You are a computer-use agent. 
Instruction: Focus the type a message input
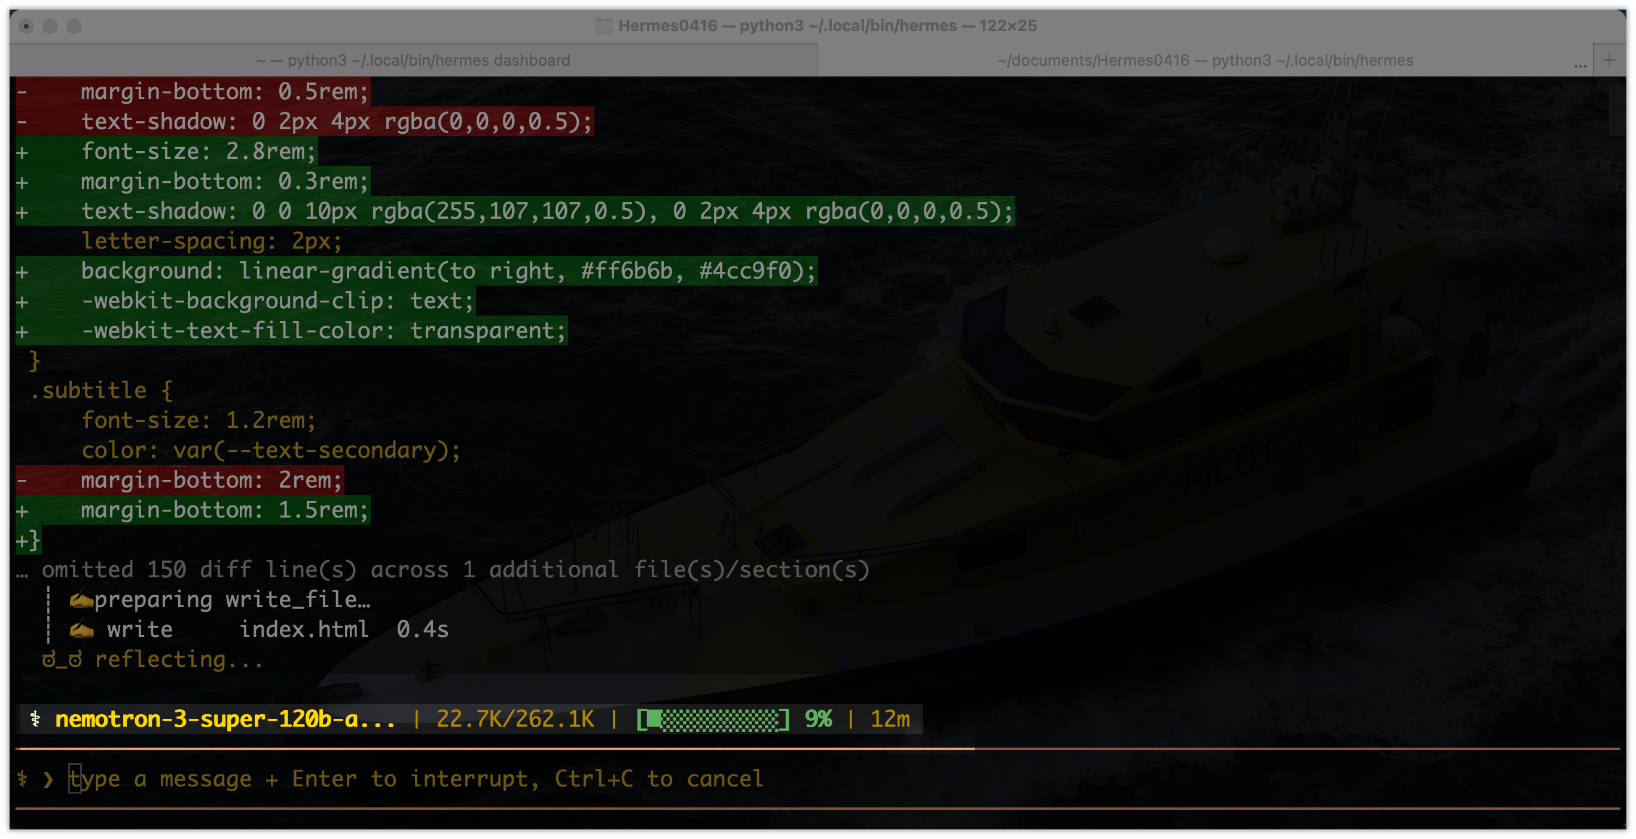pyautogui.click(x=416, y=779)
